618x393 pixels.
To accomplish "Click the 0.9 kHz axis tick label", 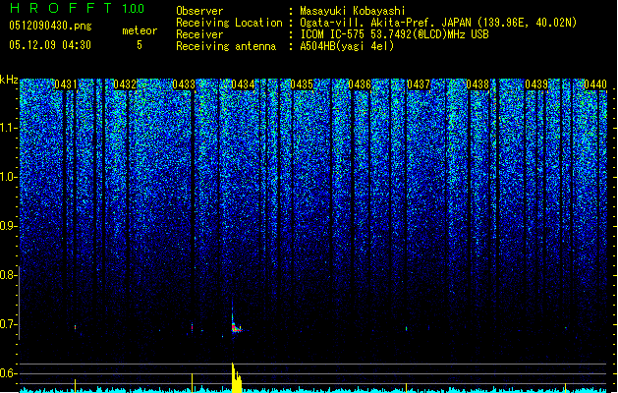I will [x=8, y=226].
